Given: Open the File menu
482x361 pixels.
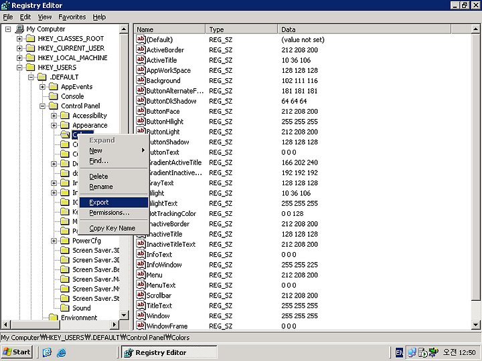Looking at the screenshot, I should click(x=8, y=17).
